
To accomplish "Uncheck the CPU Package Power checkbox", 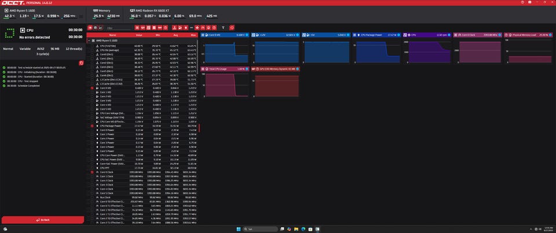I will click(x=92, y=126).
